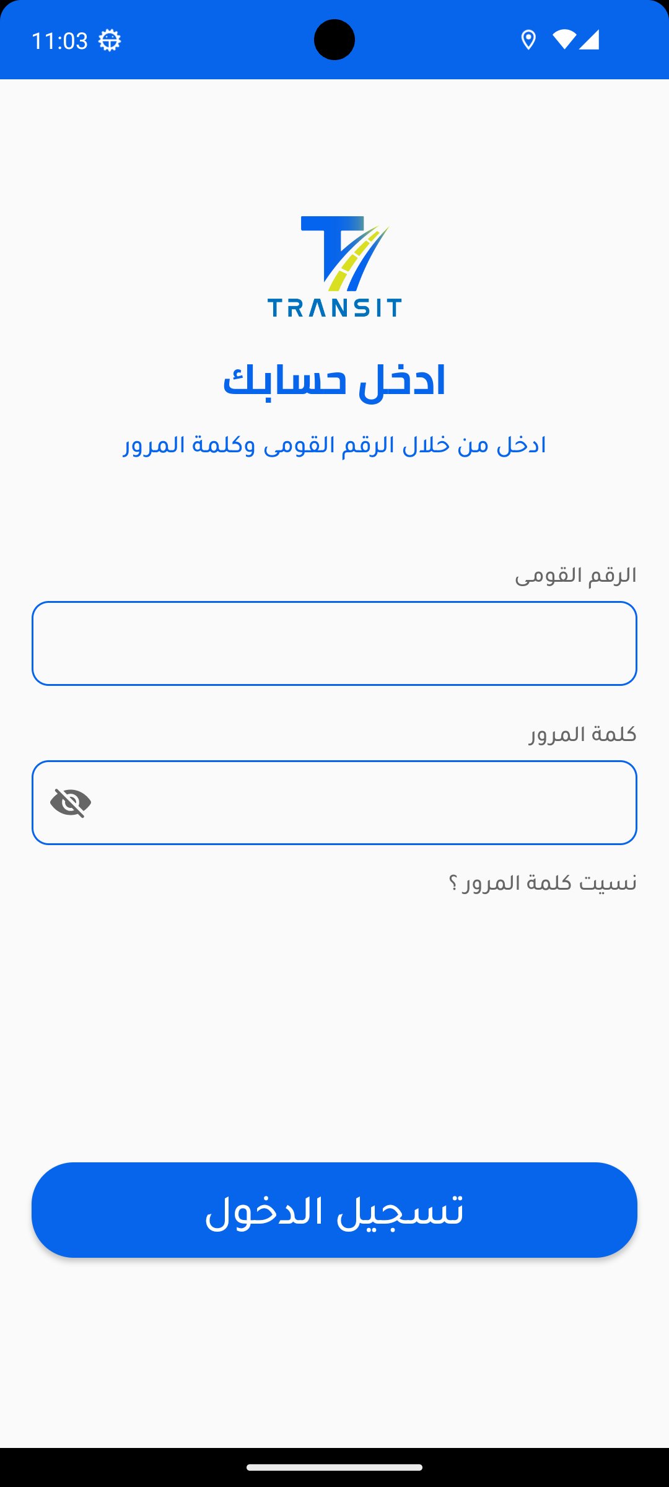Tap the front camera cutout at the top

tap(334, 40)
